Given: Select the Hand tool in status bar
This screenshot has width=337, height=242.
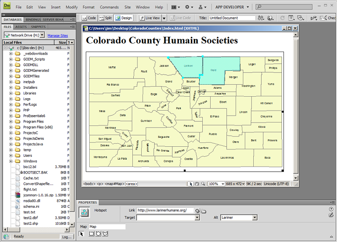Looking at the screenshot, I should pos(197,184).
